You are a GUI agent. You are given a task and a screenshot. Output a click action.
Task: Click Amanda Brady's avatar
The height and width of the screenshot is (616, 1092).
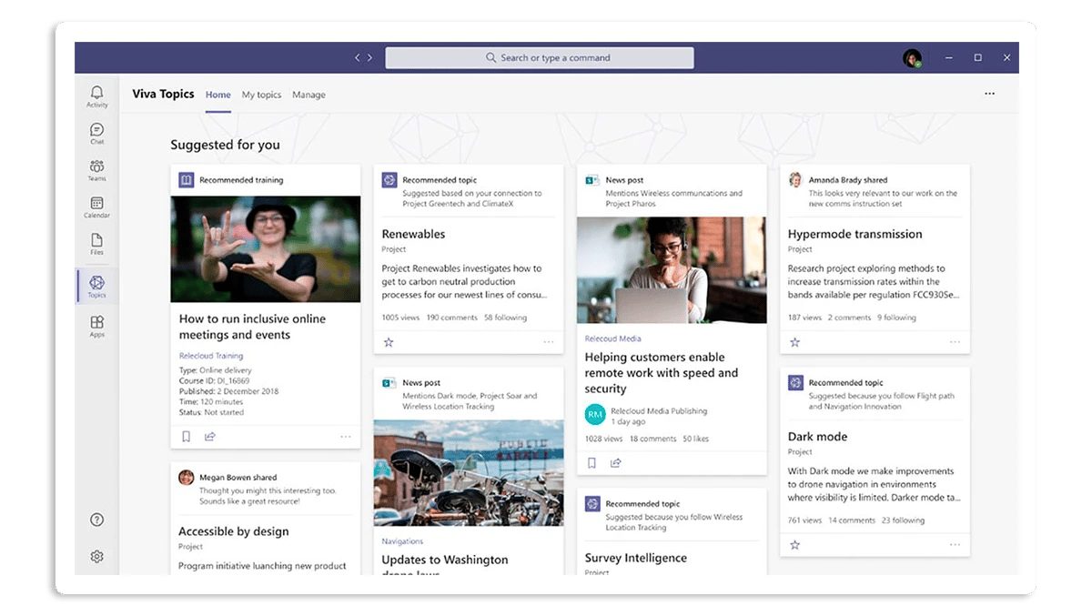[x=795, y=180]
